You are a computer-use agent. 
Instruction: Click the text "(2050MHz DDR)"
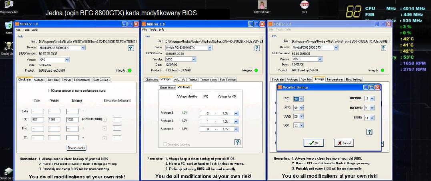pos(92,119)
